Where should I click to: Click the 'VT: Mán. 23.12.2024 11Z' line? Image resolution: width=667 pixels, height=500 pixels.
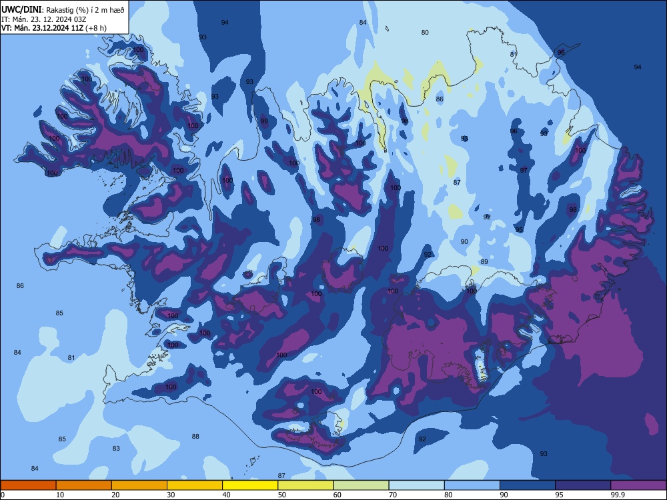tap(43, 28)
